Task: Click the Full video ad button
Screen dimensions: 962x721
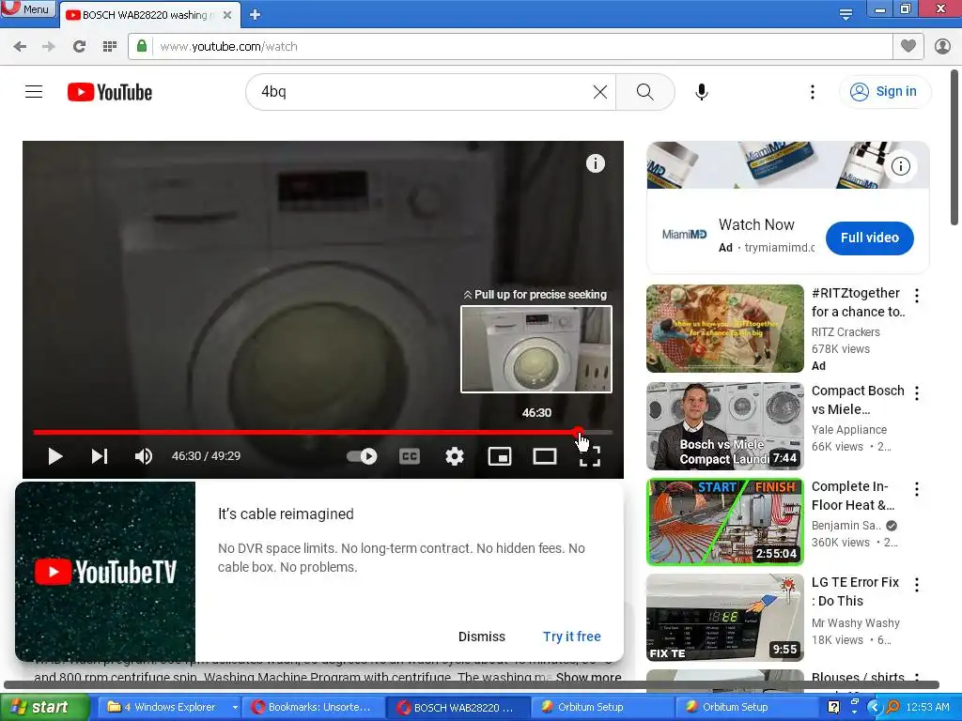Action: (869, 238)
